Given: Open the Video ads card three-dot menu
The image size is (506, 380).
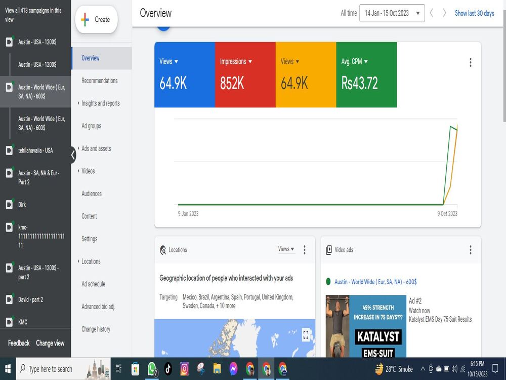Looking at the screenshot, I should pos(470,249).
